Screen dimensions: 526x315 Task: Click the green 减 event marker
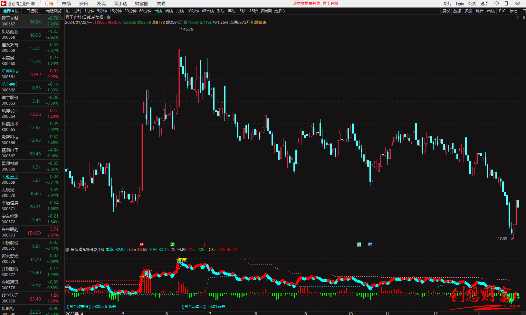tap(172, 245)
